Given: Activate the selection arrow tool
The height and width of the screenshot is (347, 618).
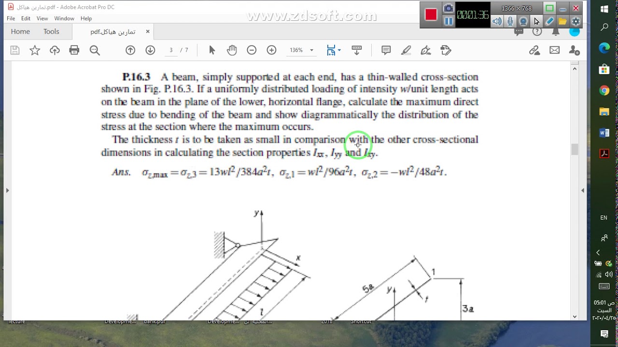Looking at the screenshot, I should tap(212, 50).
